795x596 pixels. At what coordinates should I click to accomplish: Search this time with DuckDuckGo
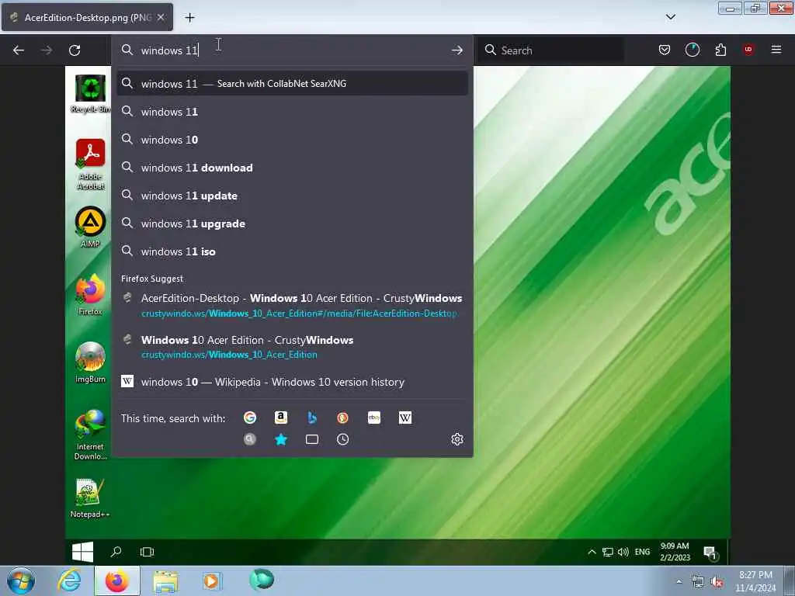pyautogui.click(x=342, y=418)
